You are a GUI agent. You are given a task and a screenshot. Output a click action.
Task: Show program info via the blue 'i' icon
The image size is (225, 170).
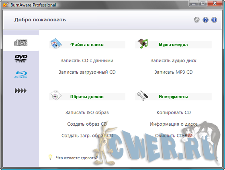click(x=214, y=20)
